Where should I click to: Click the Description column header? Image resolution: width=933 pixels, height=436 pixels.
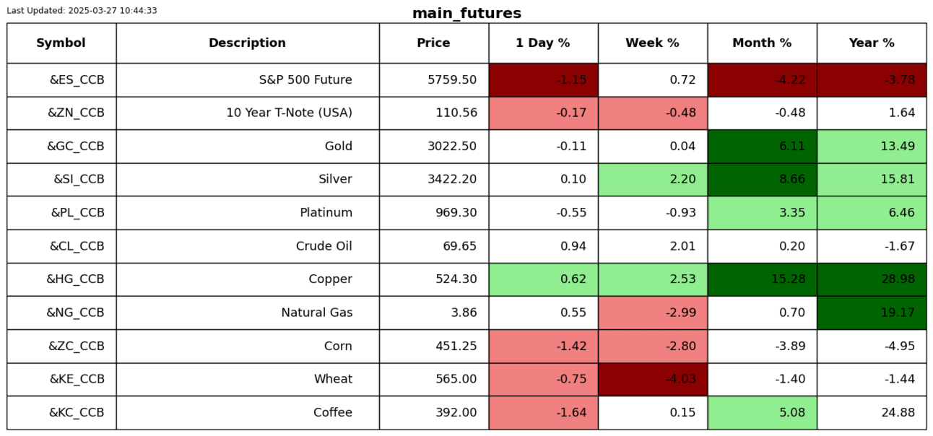247,43
